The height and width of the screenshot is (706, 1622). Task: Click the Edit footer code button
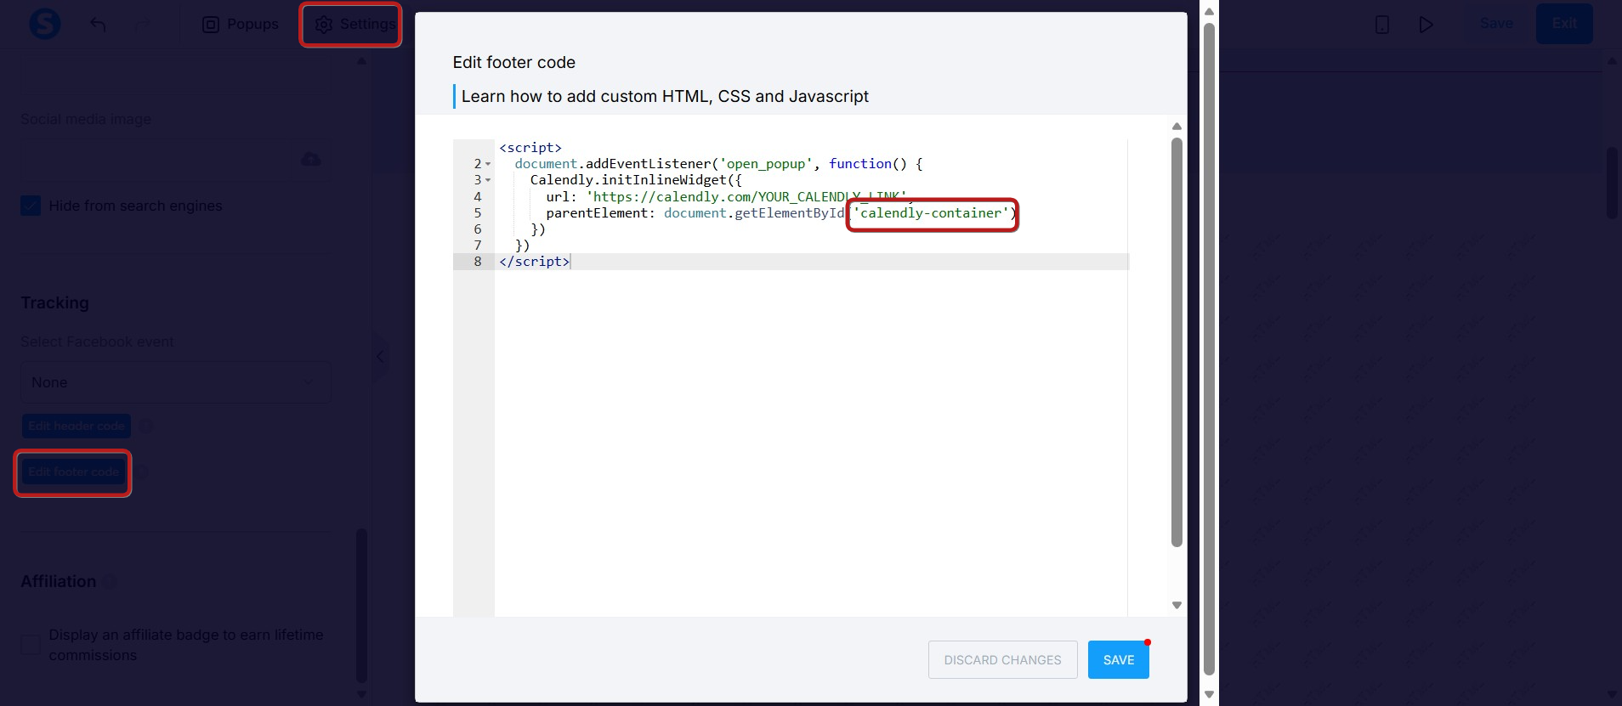pyautogui.click(x=74, y=472)
